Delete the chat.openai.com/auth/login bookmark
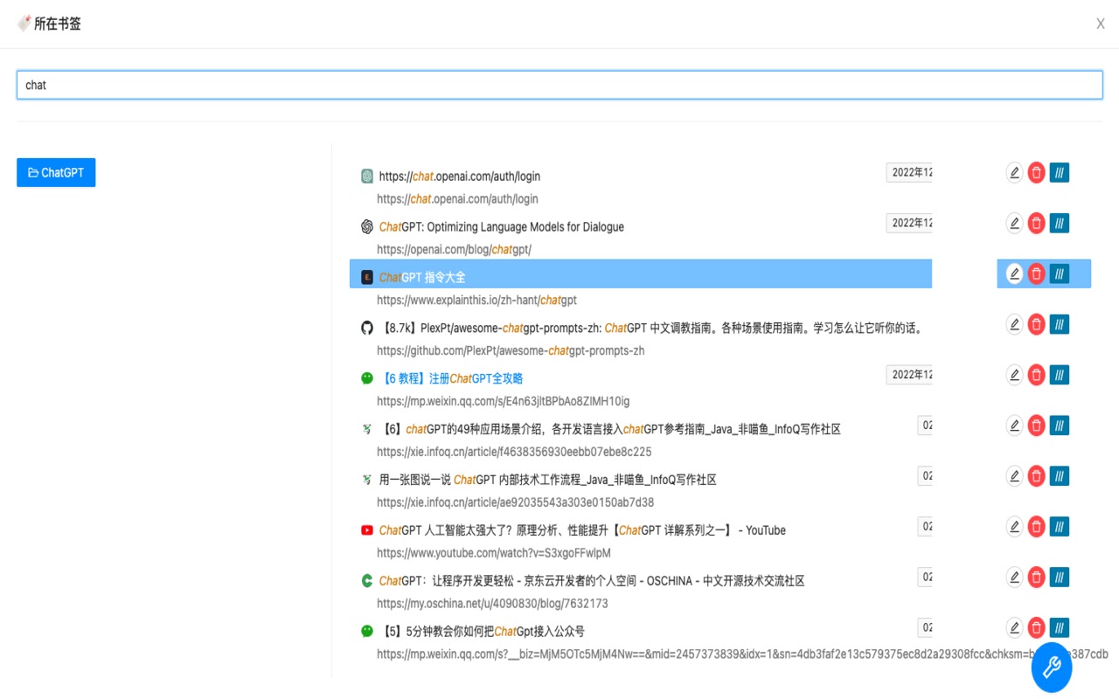The image size is (1119, 699). tap(1036, 173)
